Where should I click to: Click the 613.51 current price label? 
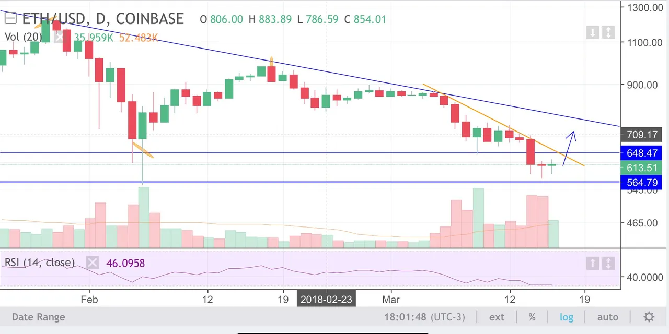(641, 168)
